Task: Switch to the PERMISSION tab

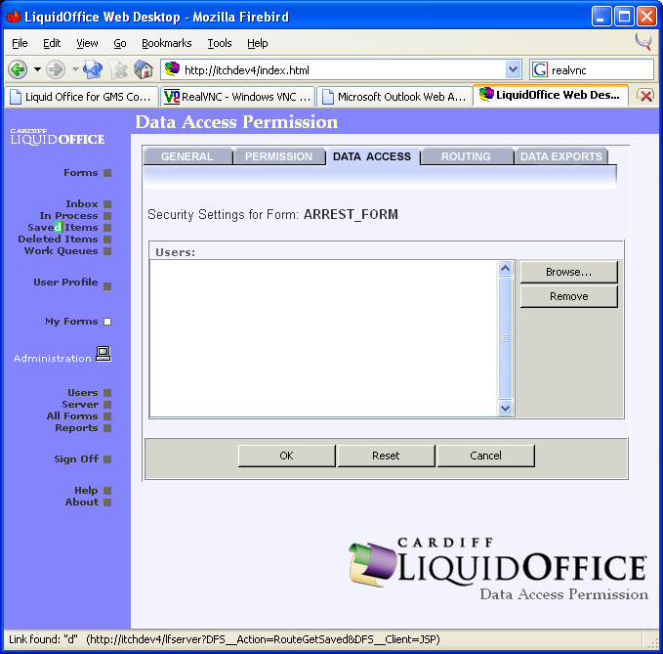Action: coord(278,156)
